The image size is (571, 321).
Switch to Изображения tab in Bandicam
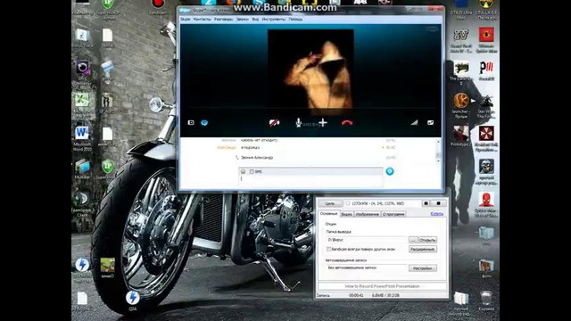[367, 214]
